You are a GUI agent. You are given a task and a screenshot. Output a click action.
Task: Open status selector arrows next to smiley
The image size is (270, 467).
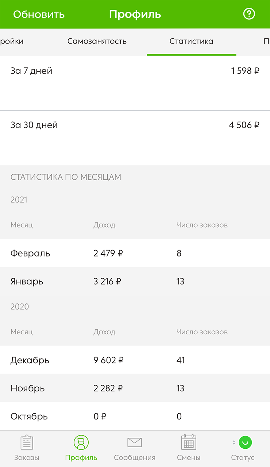(234, 443)
